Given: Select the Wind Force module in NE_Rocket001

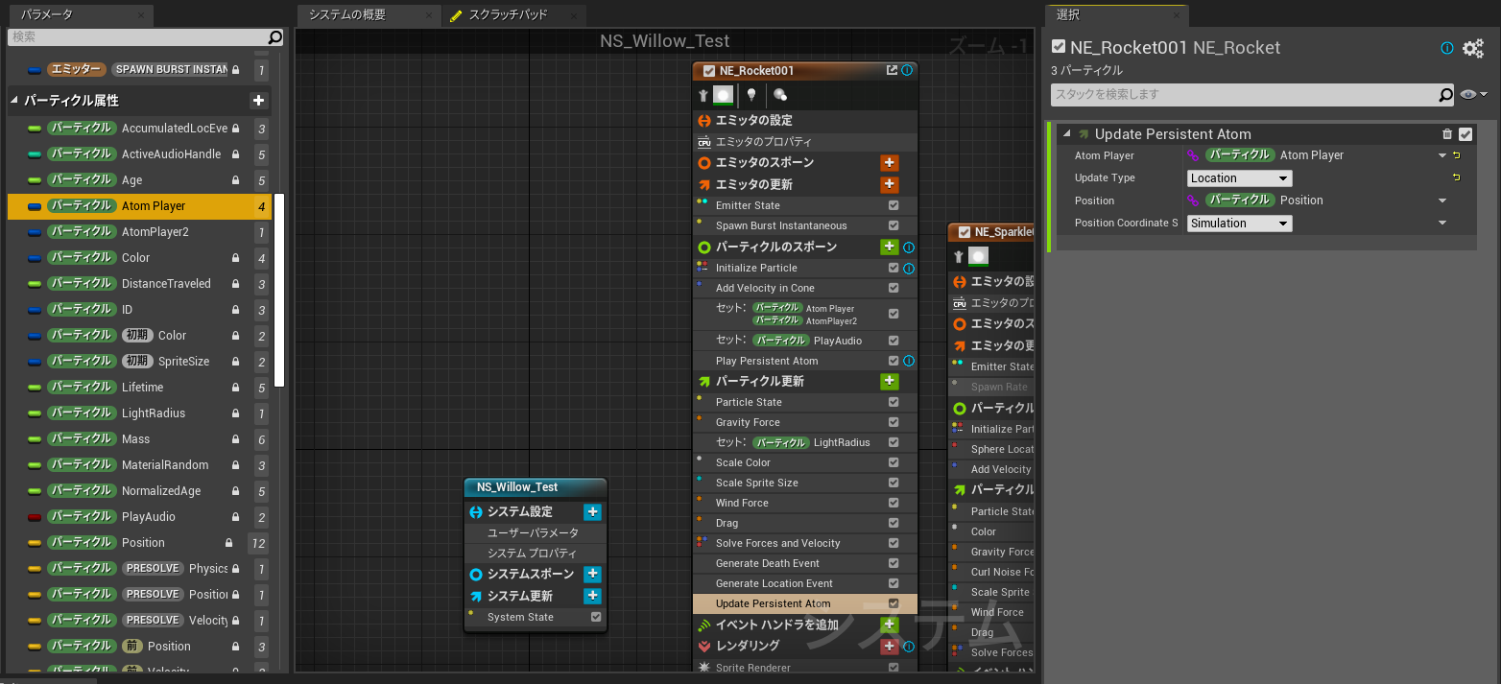Looking at the screenshot, I should coord(742,503).
